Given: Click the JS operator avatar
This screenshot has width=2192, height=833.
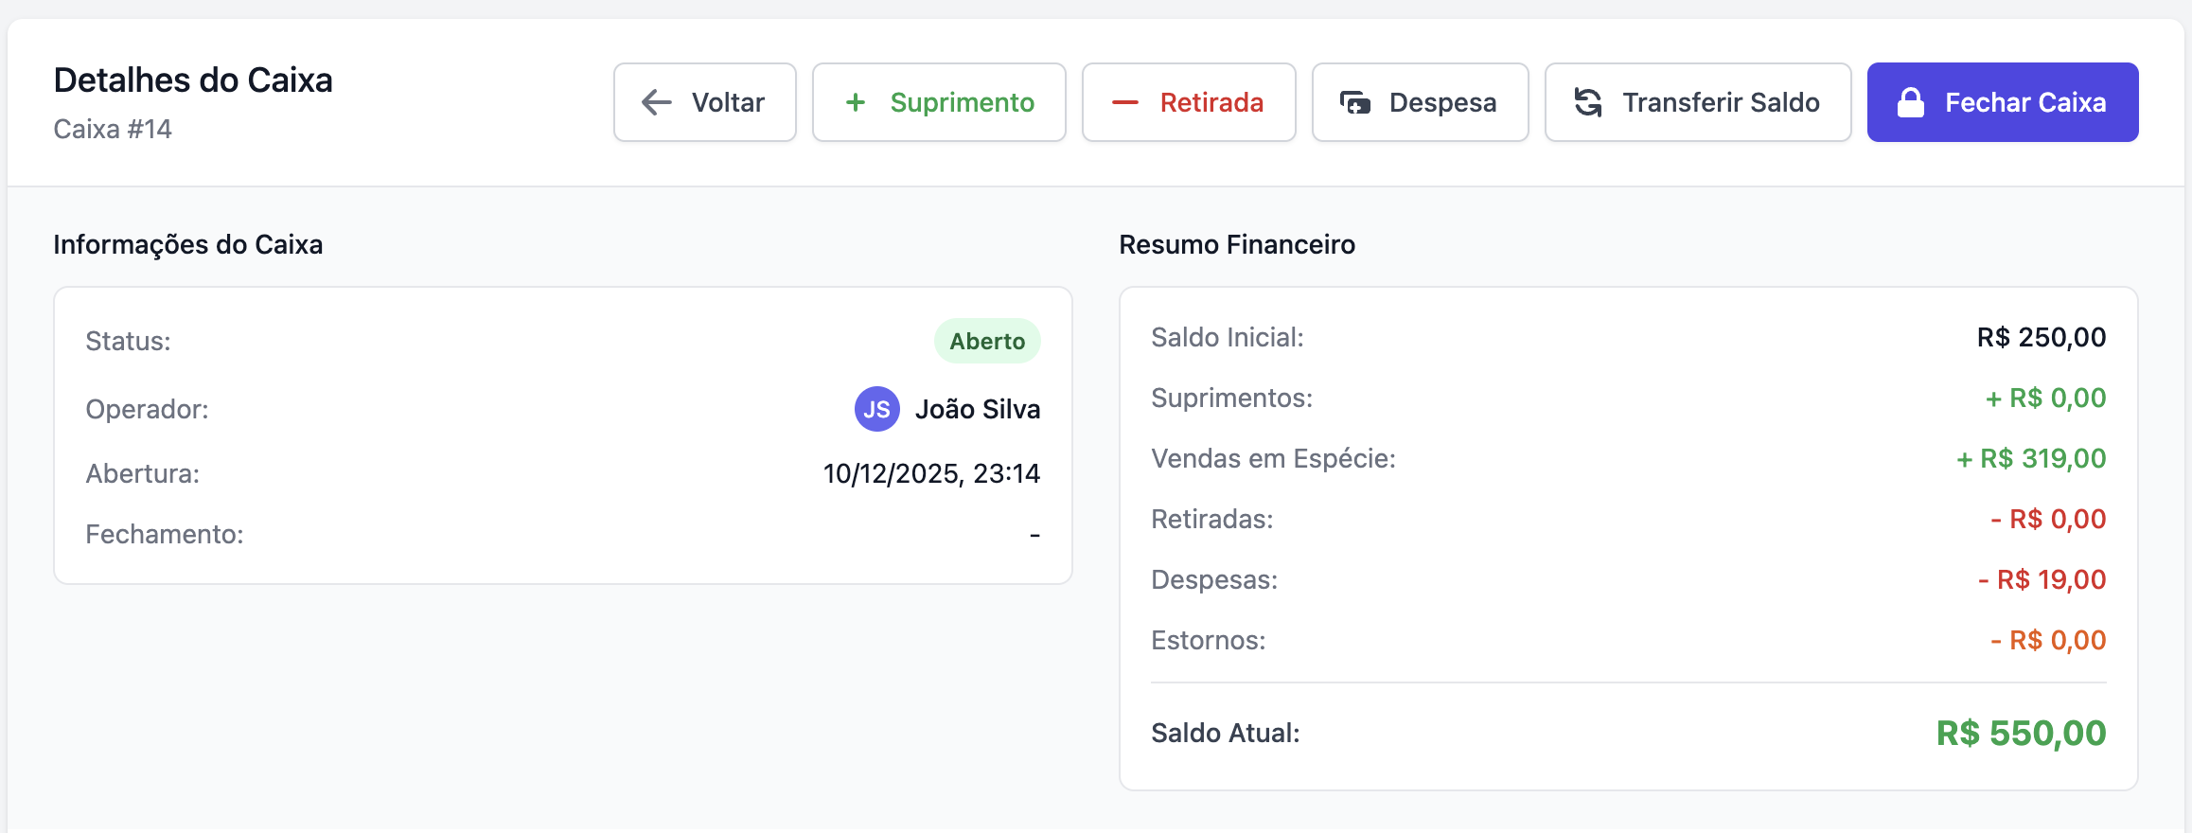Looking at the screenshot, I should 876,409.
